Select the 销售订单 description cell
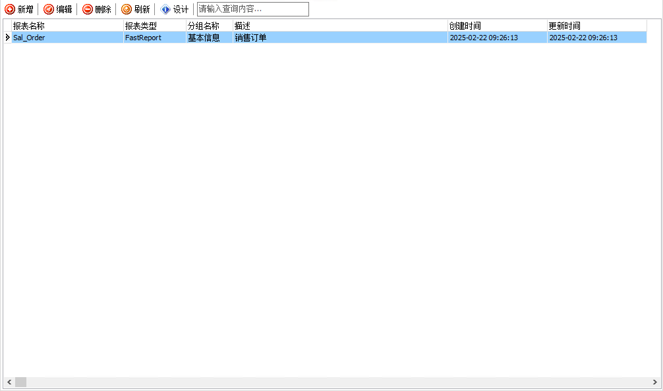Screen dimensions: 663x391 [340, 38]
